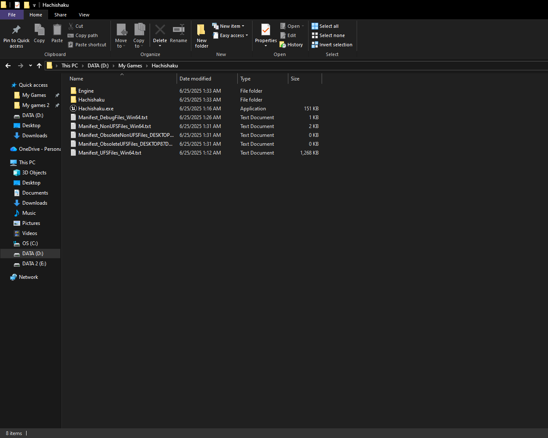Click My Games in address breadcrumb
Screen dimensions: 548x438
(130, 66)
